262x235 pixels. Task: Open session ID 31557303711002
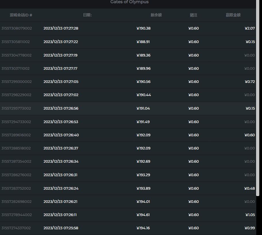coord(15,69)
